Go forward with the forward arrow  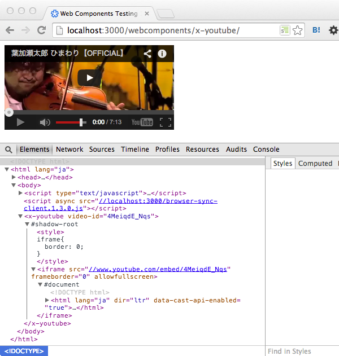[x=25, y=30]
